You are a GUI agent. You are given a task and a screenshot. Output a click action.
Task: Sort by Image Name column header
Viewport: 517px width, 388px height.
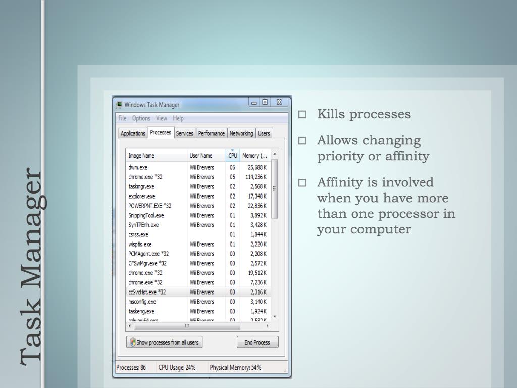pos(157,156)
